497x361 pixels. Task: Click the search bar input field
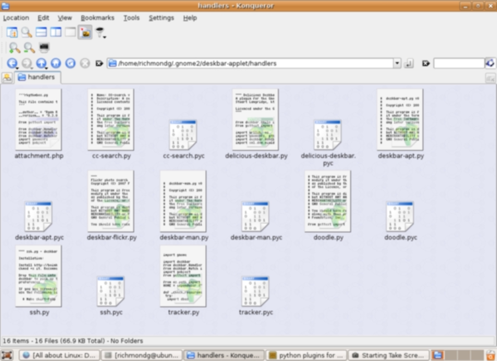459,64
